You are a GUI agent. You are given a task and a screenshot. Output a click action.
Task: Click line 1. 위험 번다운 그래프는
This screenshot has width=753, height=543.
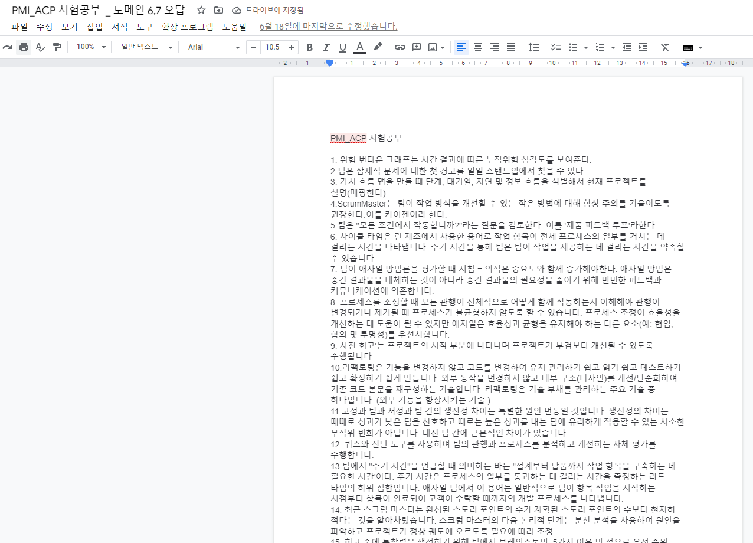pyautogui.click(x=461, y=160)
